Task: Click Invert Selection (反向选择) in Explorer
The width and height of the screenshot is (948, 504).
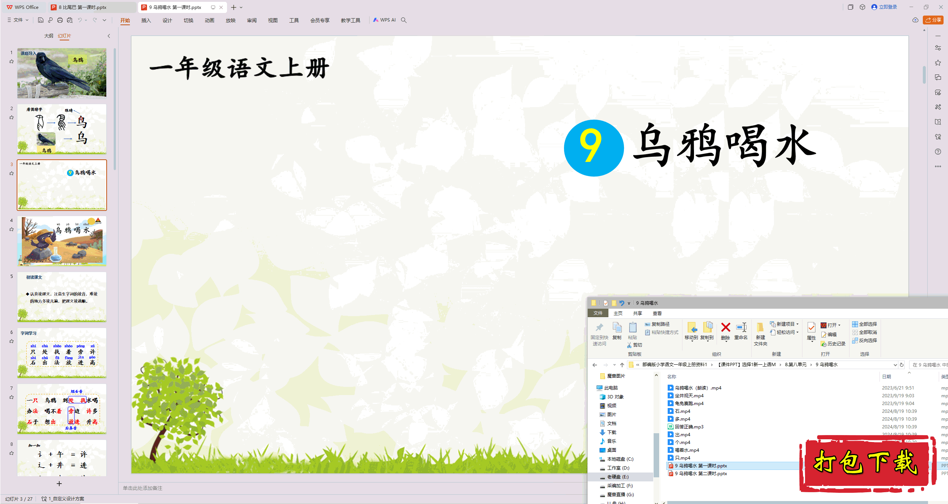Action: tap(865, 341)
